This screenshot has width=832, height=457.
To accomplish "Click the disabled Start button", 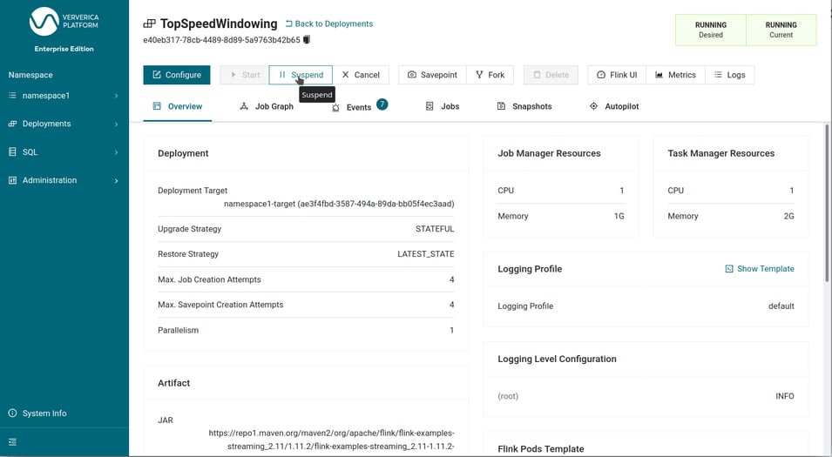I will coord(245,75).
